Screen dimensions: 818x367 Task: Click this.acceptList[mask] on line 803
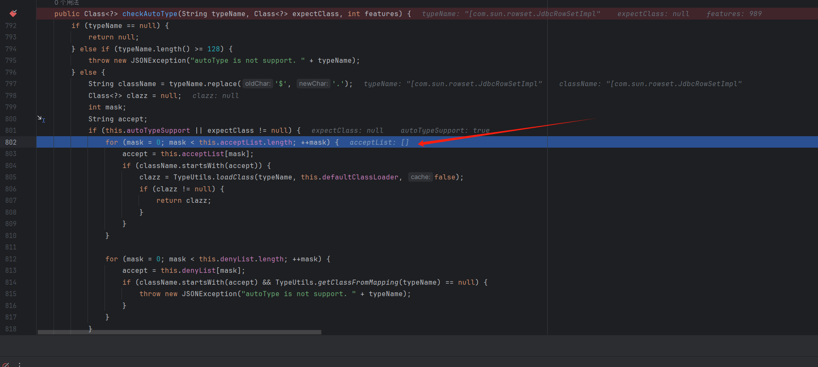(205, 154)
